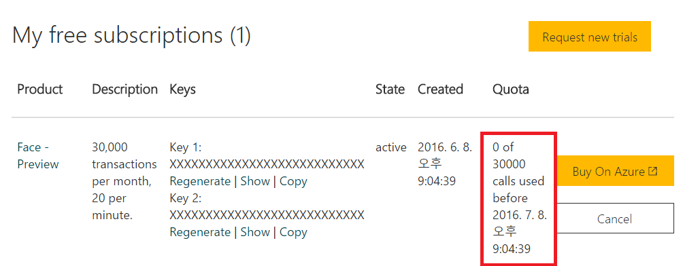Click the external-link icon beside Buy On Azure

pos(652,171)
